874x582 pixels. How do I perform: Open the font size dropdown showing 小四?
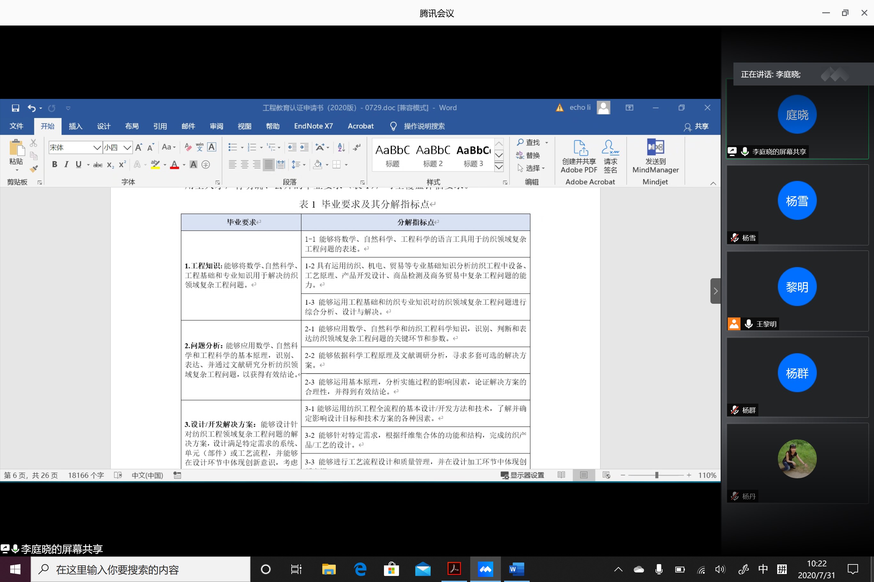(x=127, y=148)
